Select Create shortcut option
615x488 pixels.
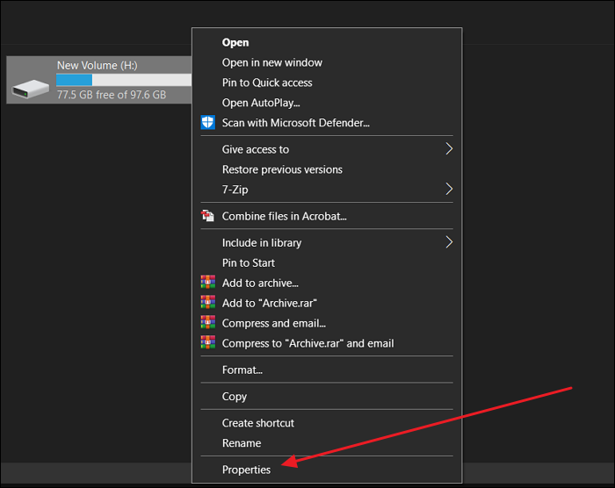(x=257, y=423)
